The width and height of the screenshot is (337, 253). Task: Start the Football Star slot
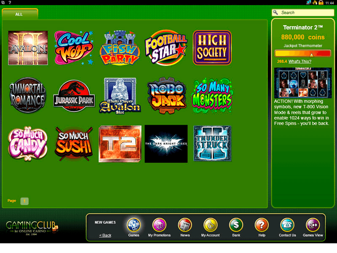(x=166, y=48)
